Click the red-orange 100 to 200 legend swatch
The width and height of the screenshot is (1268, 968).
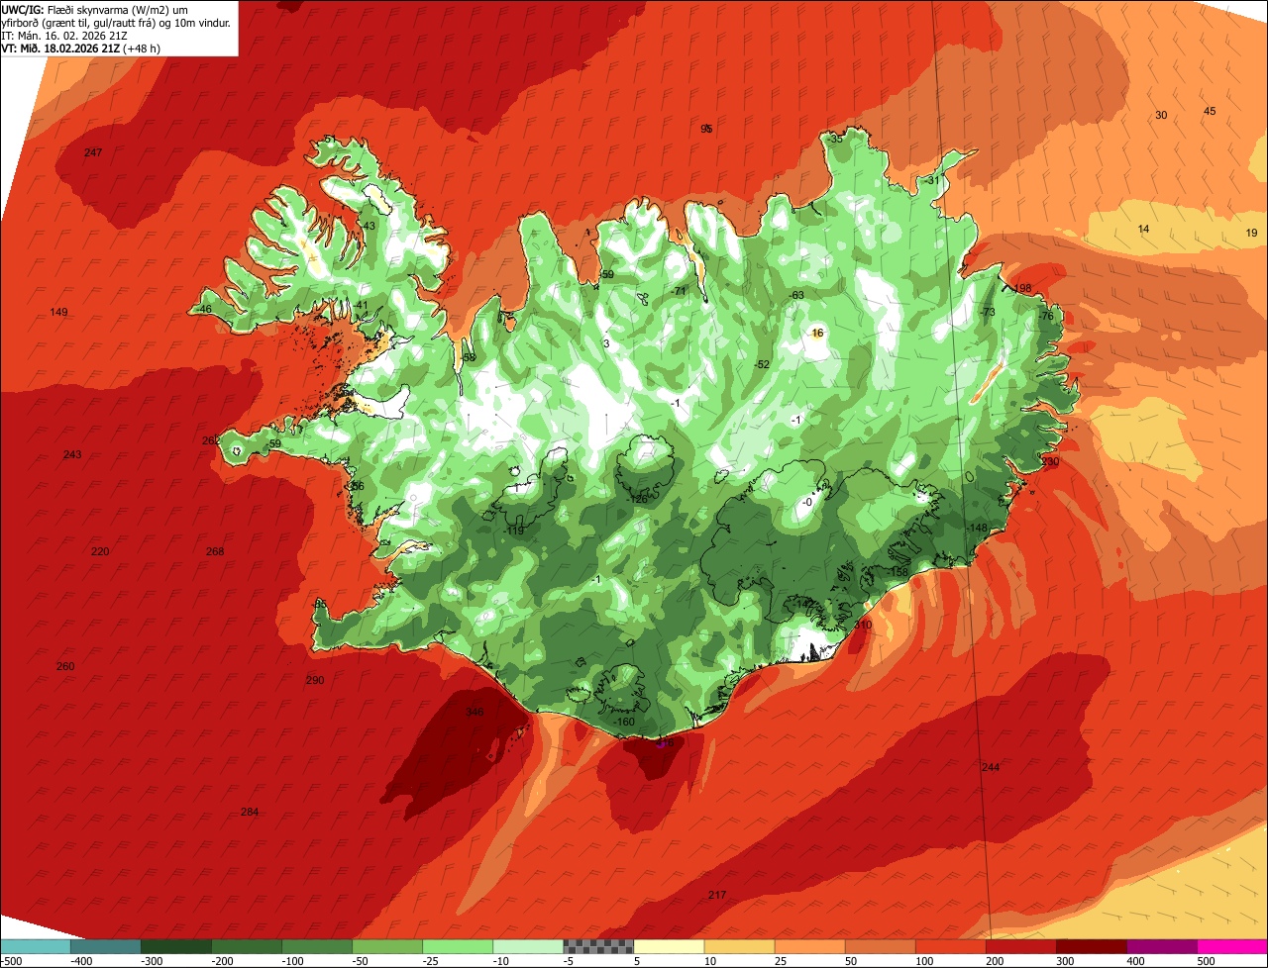(950, 946)
